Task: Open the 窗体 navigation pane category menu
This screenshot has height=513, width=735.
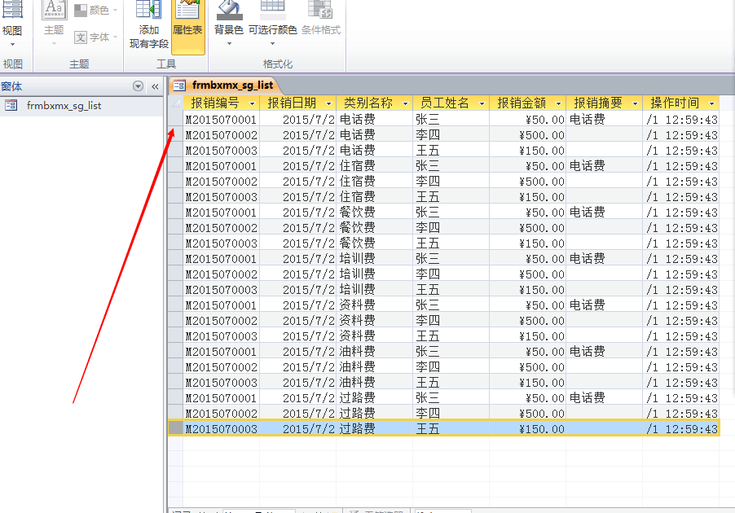Action: point(138,86)
